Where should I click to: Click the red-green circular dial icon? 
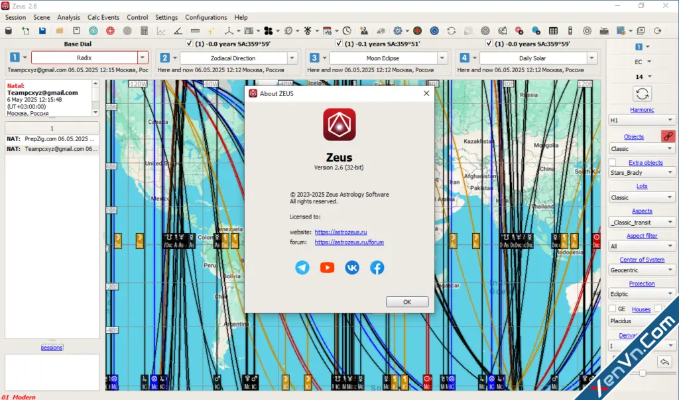point(418,30)
